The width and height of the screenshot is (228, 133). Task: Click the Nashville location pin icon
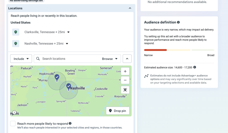(x=16, y=43)
